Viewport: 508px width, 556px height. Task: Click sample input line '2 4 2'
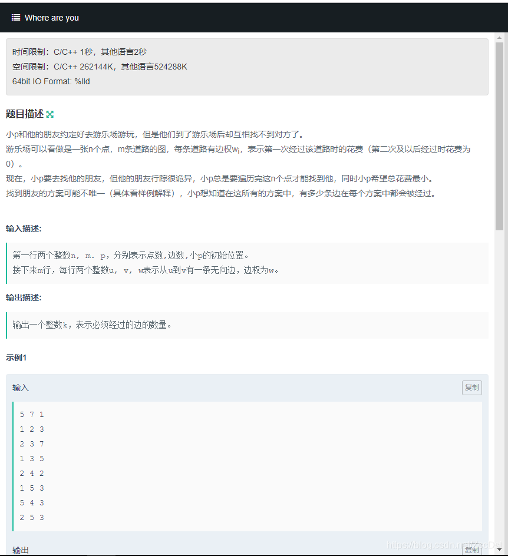coord(32,474)
